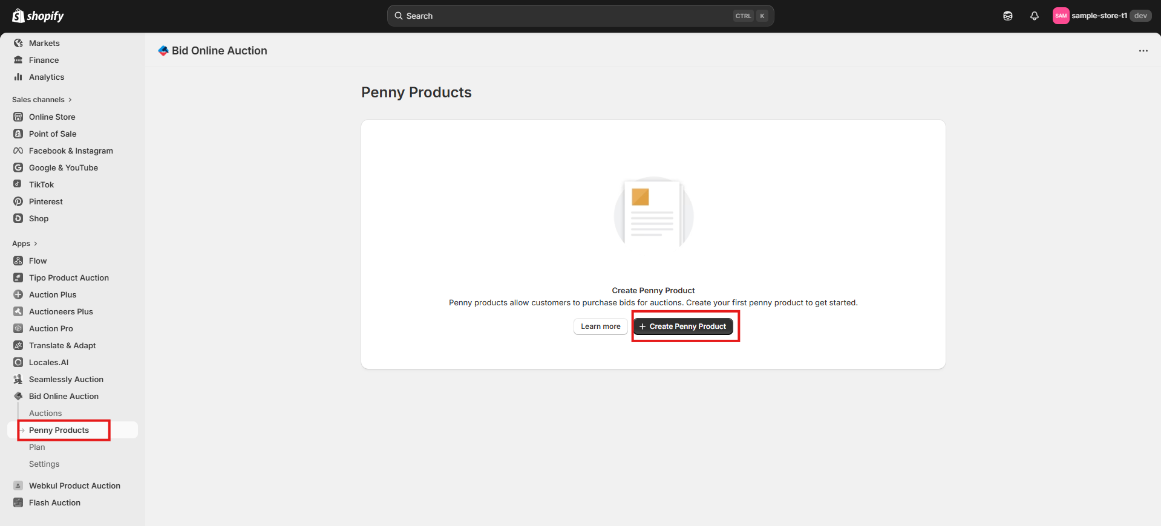Open the Sidekick assistant icon in top bar
Screen dimensions: 1161x526
point(1007,16)
